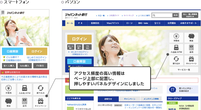Open the Visaデビット navigation item
This screenshot has height=110, width=201.
(x=113, y=23)
